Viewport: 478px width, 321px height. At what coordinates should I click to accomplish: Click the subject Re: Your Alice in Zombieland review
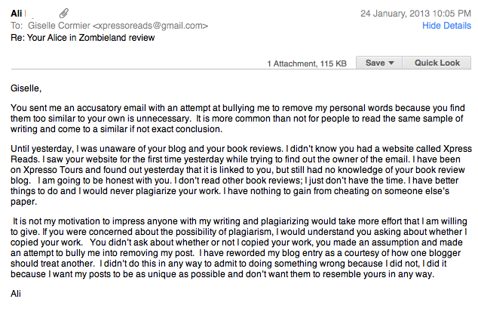click(x=83, y=38)
